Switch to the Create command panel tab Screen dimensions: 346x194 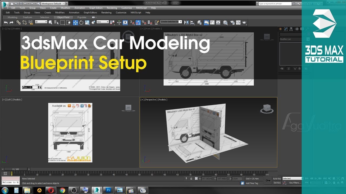point(280,29)
